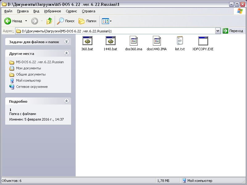Go to MS-DOS 6.22 .ver.6.22.Russian folder link
Image resolution: width=247 pixels, height=185 pixels.
point(40,62)
